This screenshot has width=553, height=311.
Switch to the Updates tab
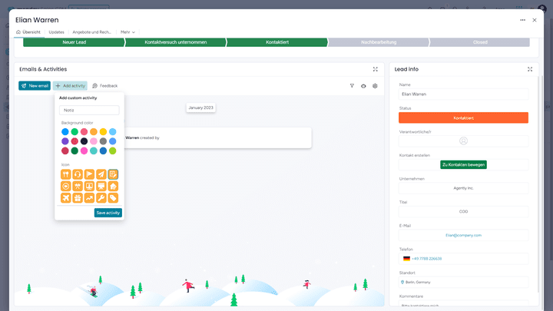click(x=56, y=32)
